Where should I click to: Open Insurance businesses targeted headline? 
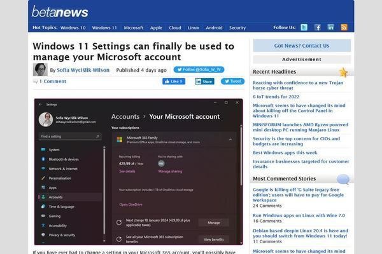(301, 164)
